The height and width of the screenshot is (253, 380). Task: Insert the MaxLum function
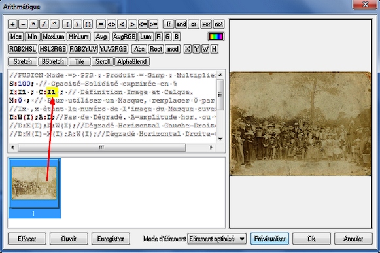coord(54,37)
